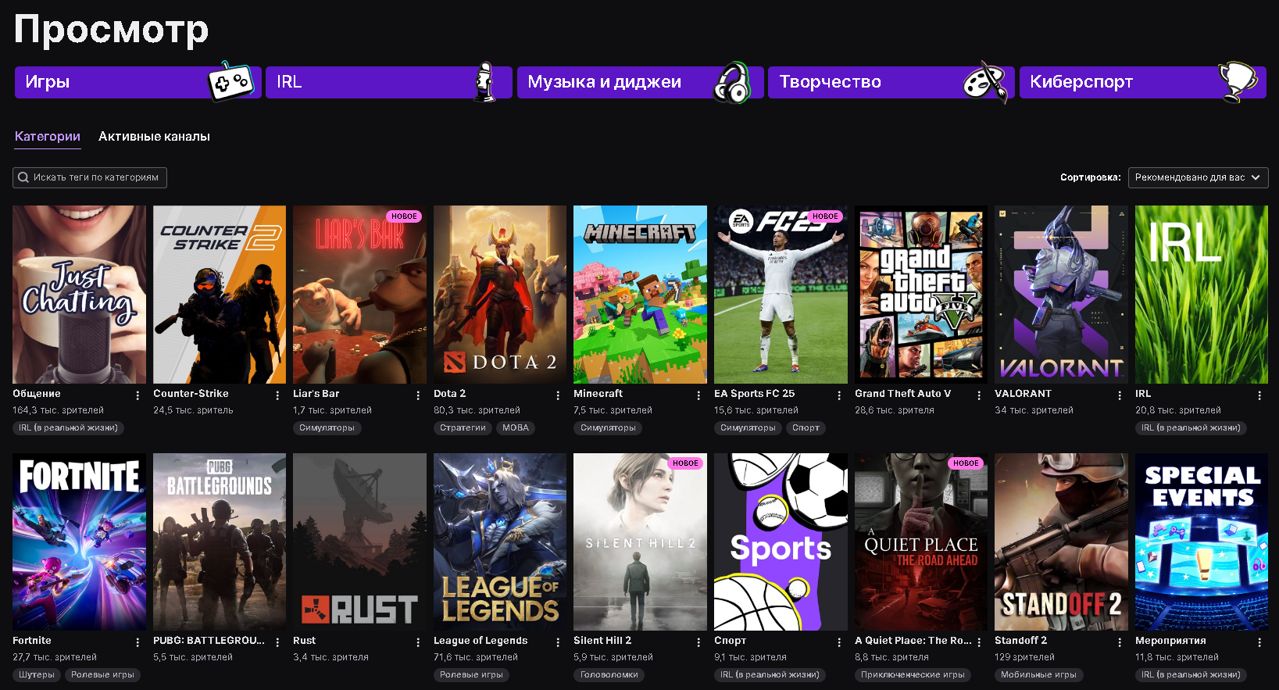Click the search magnifier icon in tag field
This screenshot has height=690, width=1279.
(x=23, y=177)
